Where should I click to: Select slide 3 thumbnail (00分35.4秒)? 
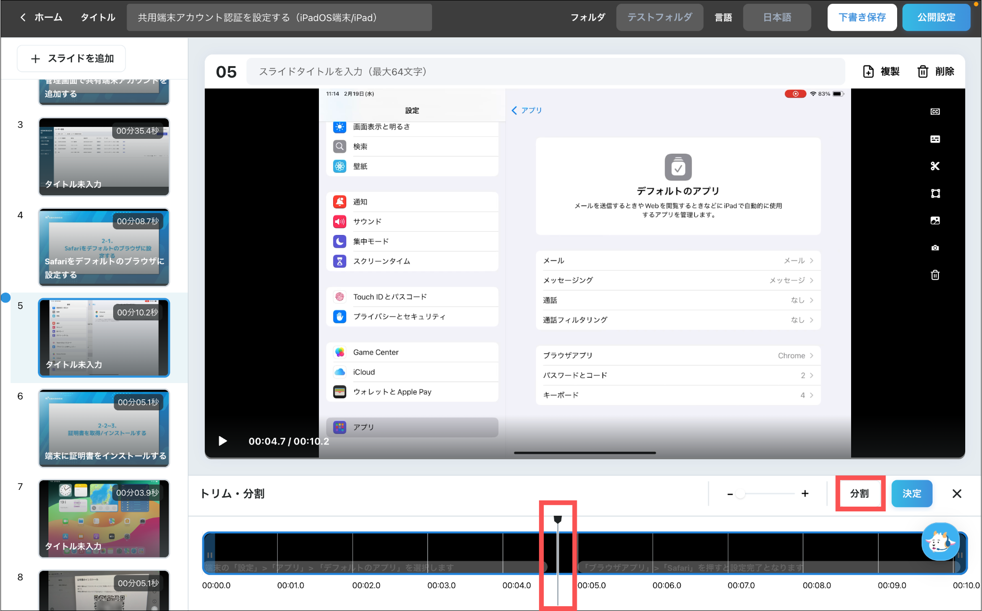coord(104,157)
